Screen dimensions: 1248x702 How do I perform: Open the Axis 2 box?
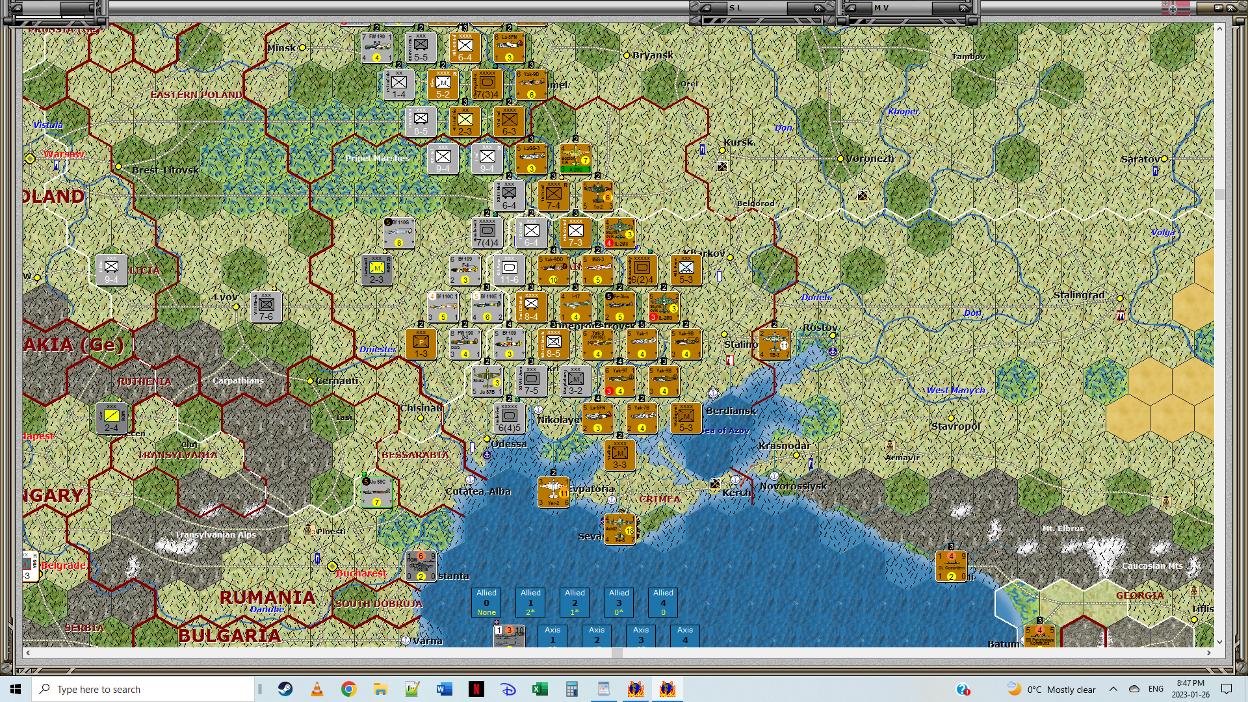click(x=597, y=636)
